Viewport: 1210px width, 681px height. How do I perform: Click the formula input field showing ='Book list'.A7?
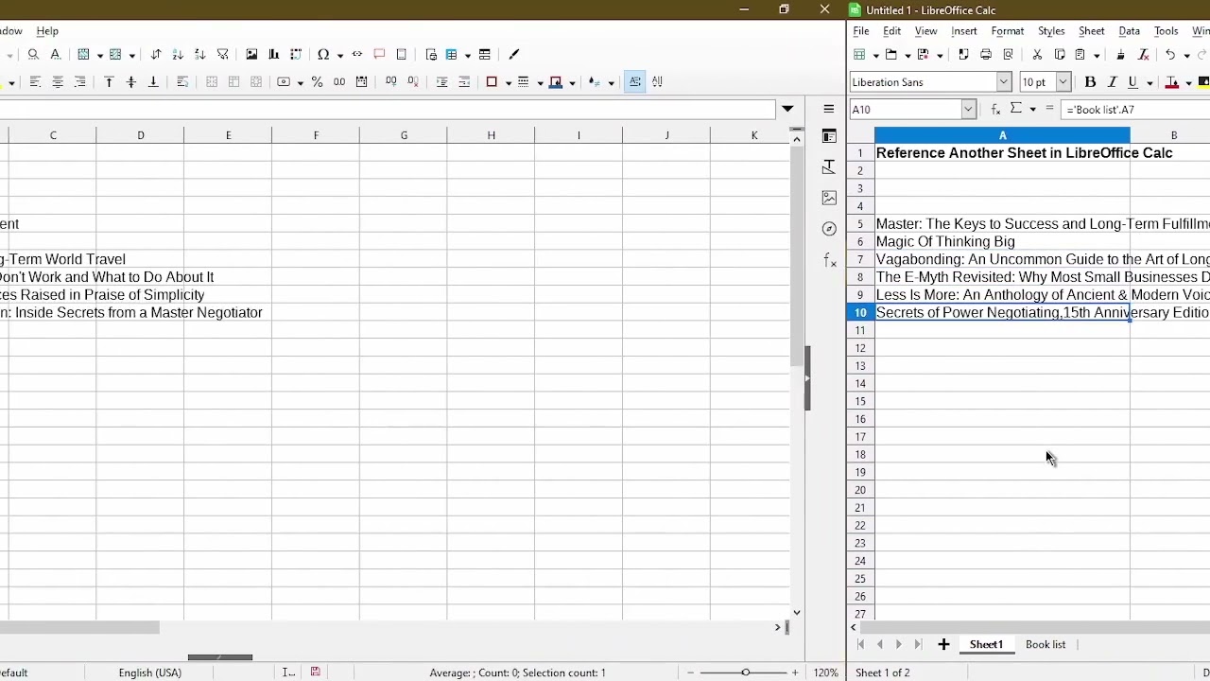[x=1135, y=110]
